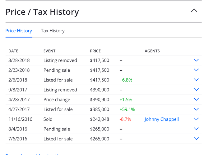Click the 9/8/2017 date cell

pyautogui.click(x=18, y=90)
